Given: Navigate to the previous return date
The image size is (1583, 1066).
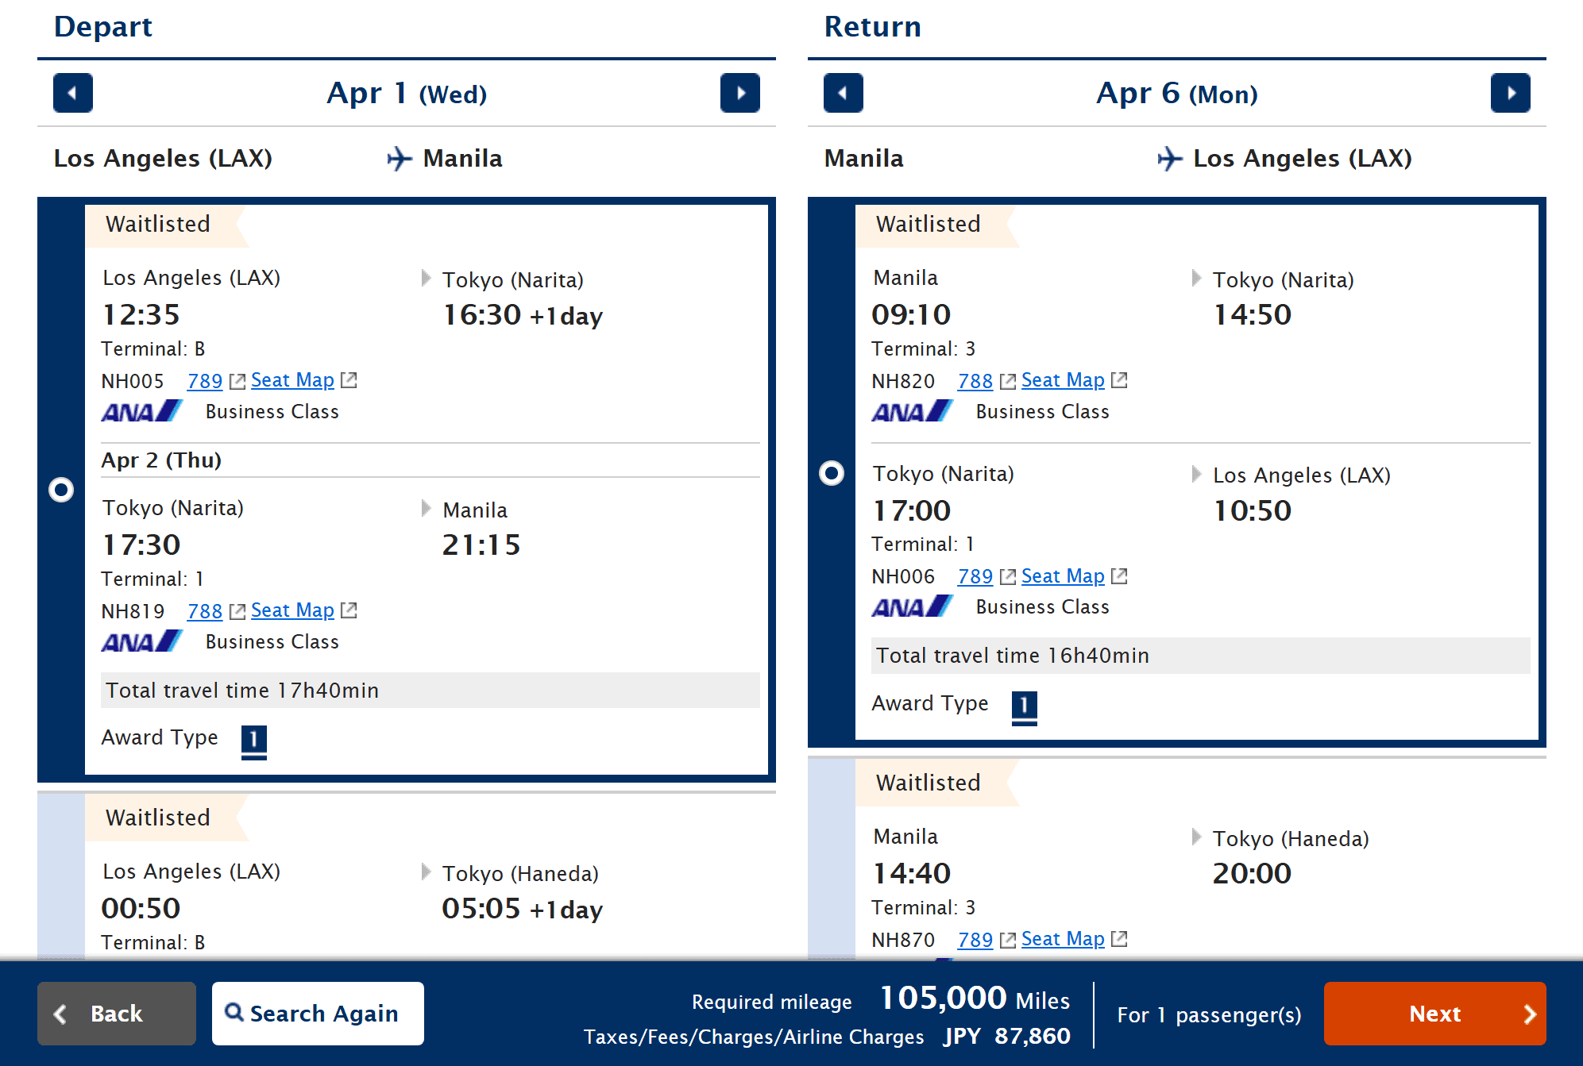Looking at the screenshot, I should coord(843,93).
